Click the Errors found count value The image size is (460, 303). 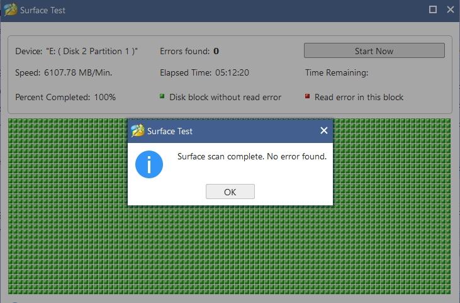216,52
